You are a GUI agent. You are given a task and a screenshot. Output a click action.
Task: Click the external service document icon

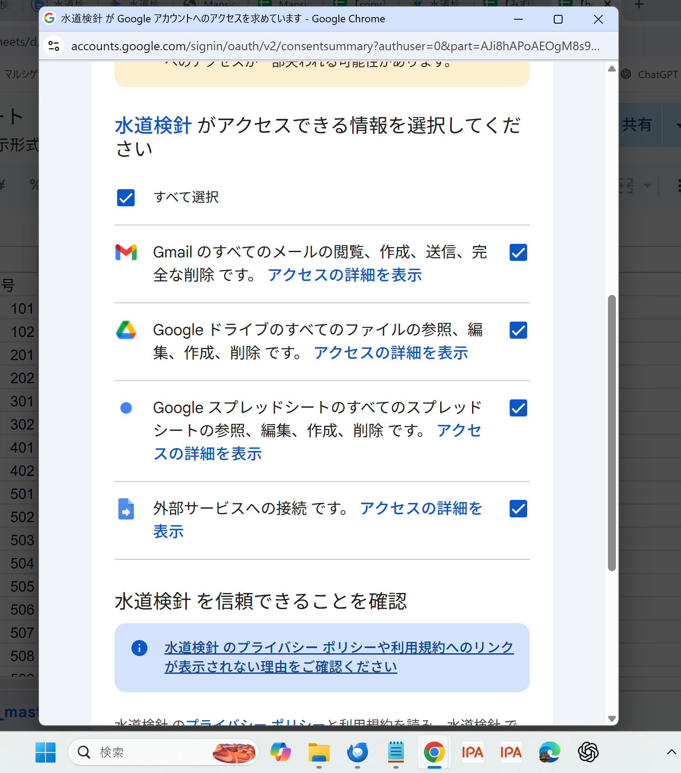coord(126,509)
